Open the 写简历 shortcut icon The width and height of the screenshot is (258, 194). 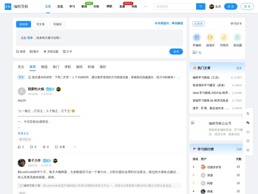(224, 38)
